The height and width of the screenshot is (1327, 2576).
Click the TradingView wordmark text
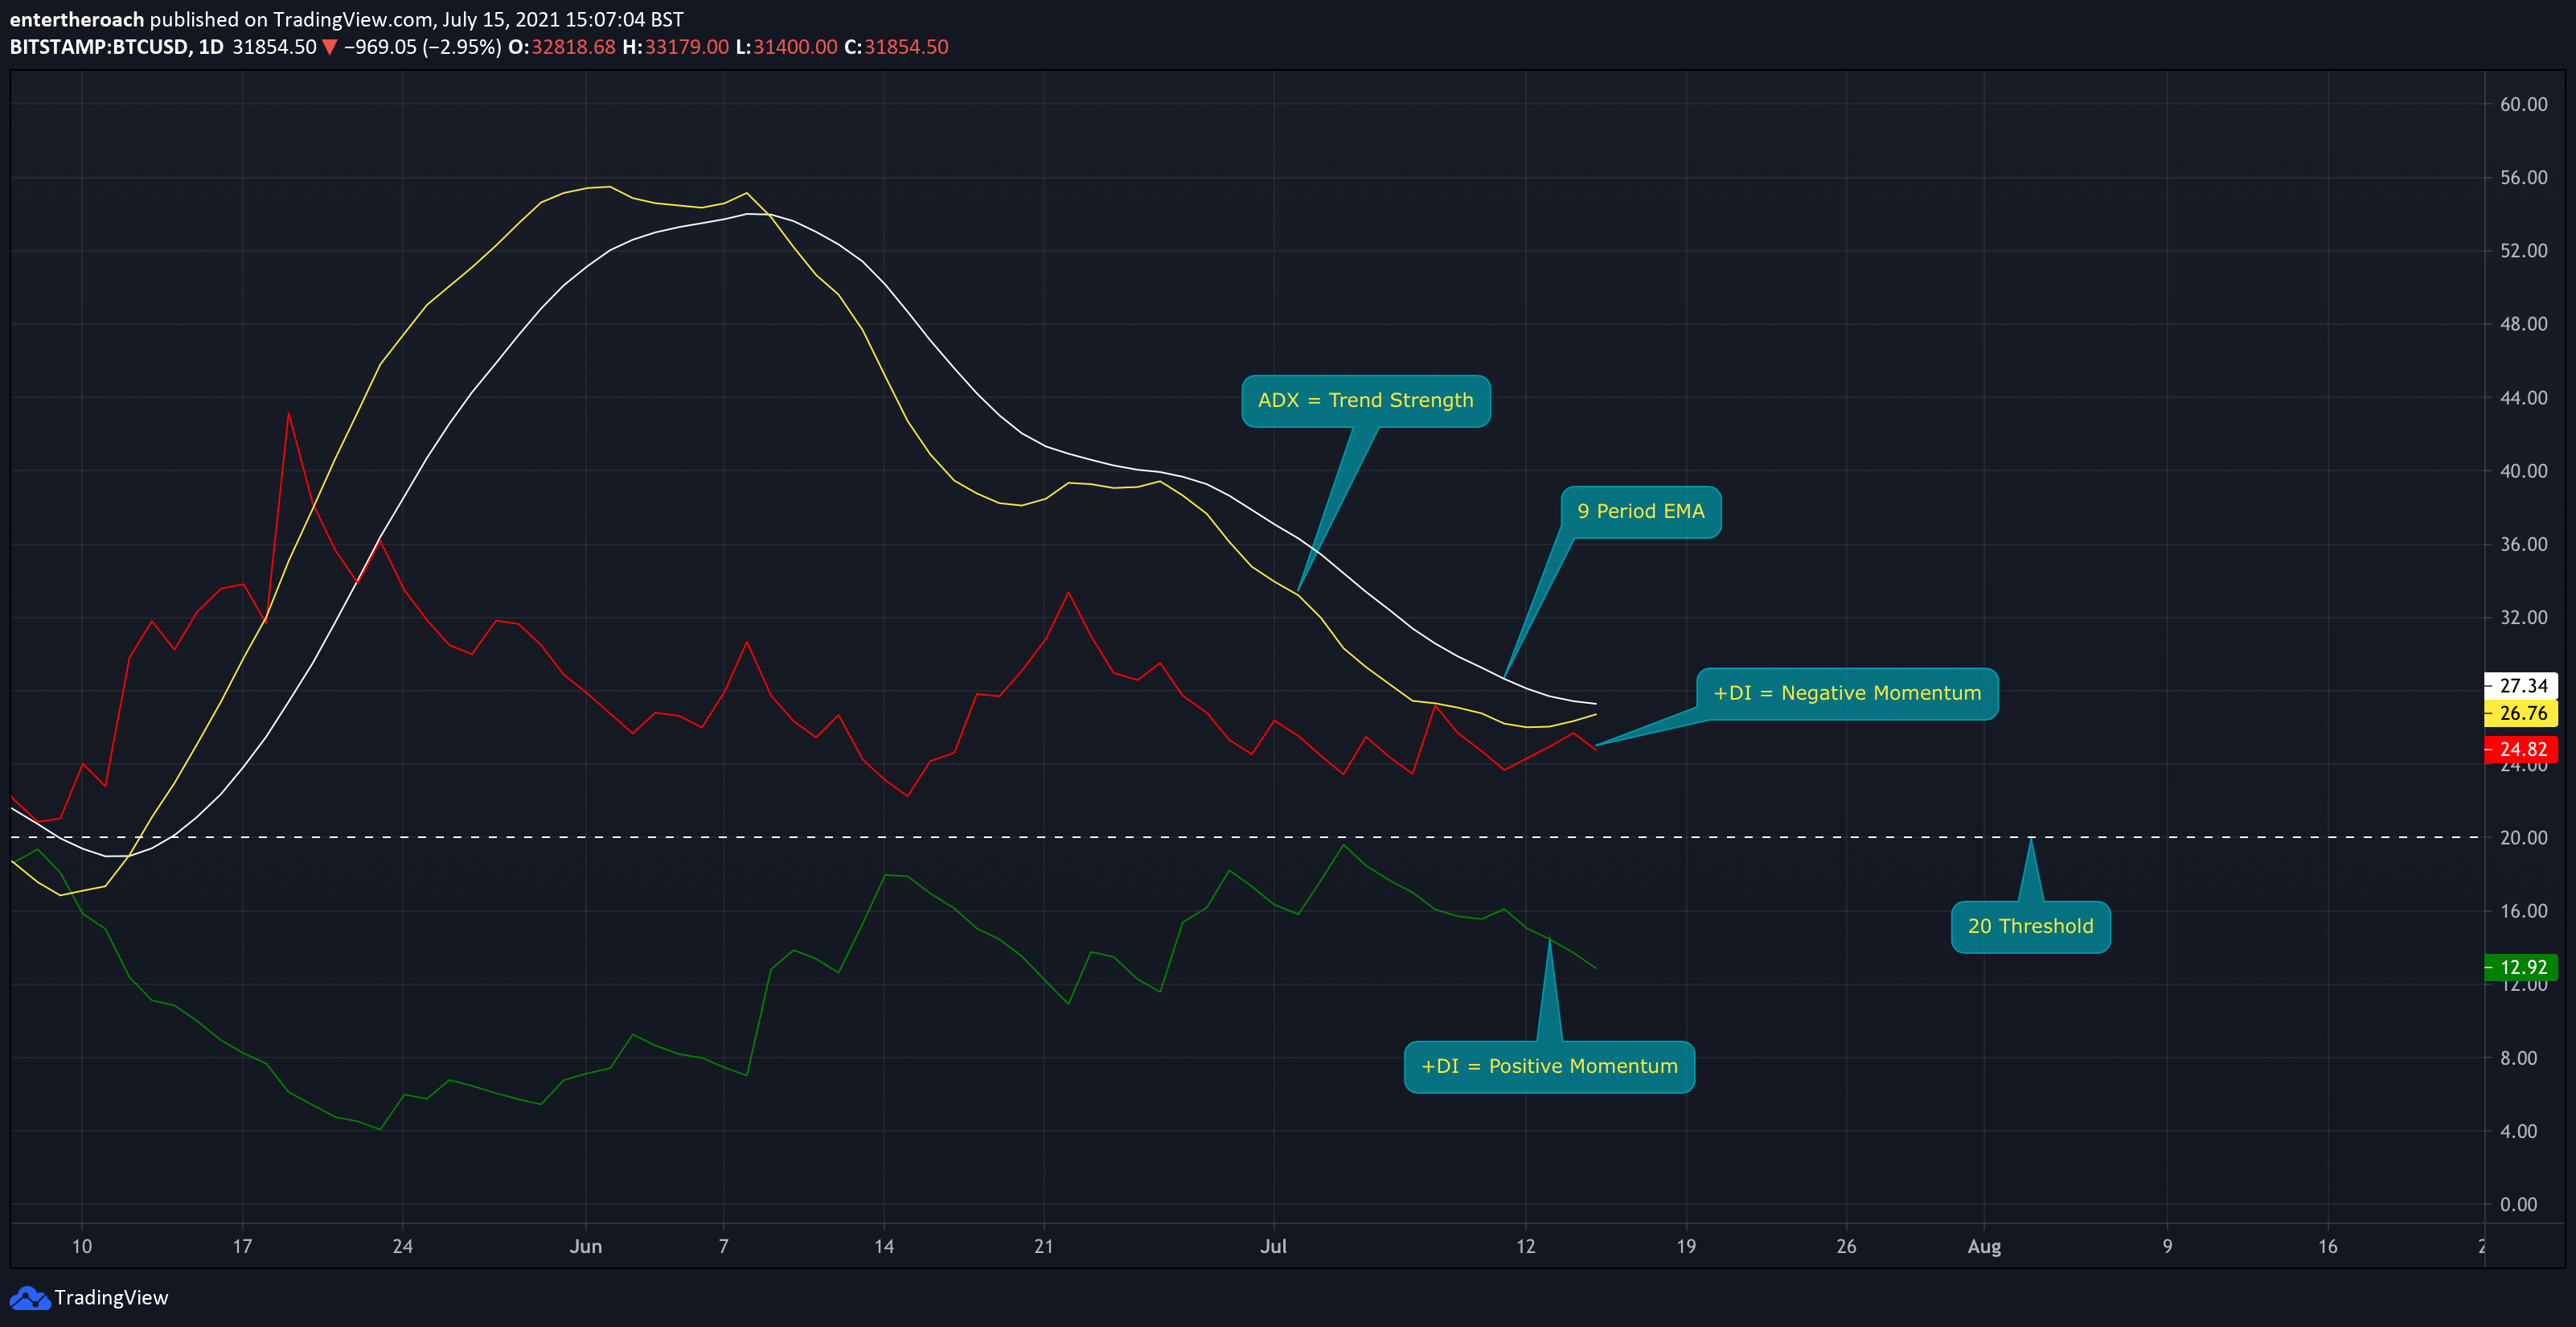[111, 1298]
